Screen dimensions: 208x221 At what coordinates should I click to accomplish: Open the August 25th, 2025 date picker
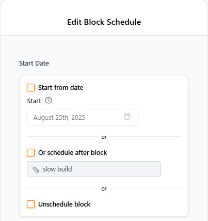point(83,117)
